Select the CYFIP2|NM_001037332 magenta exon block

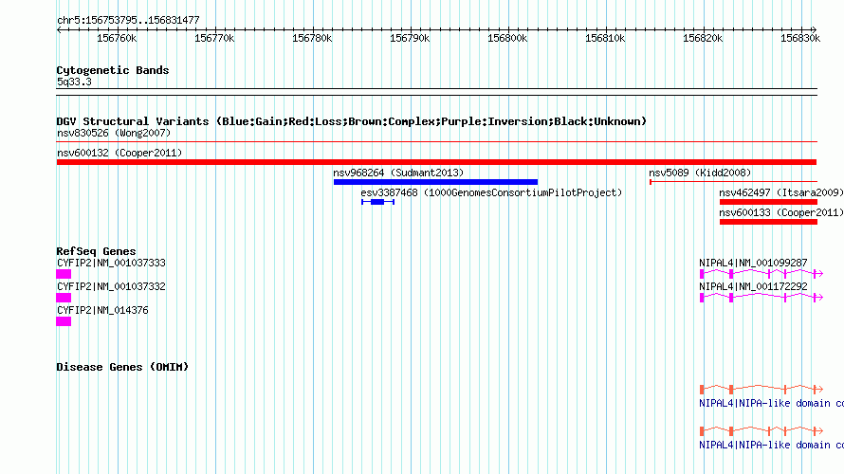[64, 298]
